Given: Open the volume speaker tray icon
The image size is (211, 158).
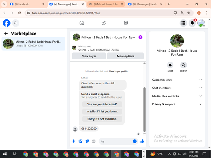Looking at the screenshot, I should click(184, 154).
